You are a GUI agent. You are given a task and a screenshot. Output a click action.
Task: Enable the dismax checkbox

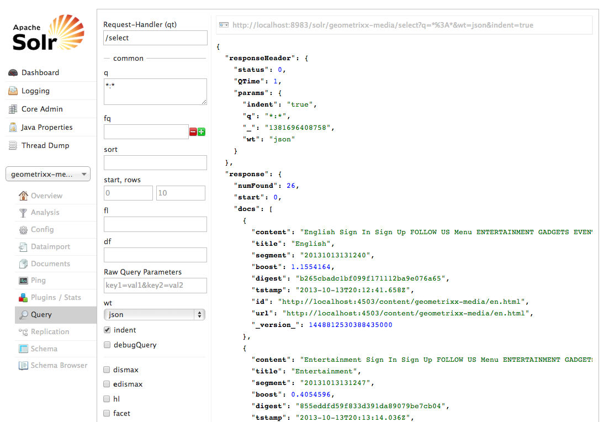[107, 370]
